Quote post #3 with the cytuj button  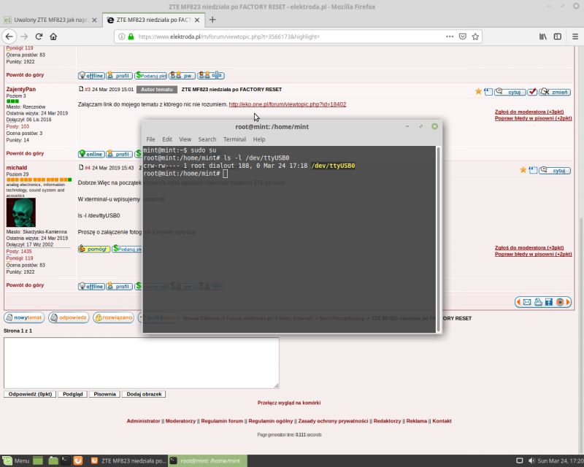point(510,92)
